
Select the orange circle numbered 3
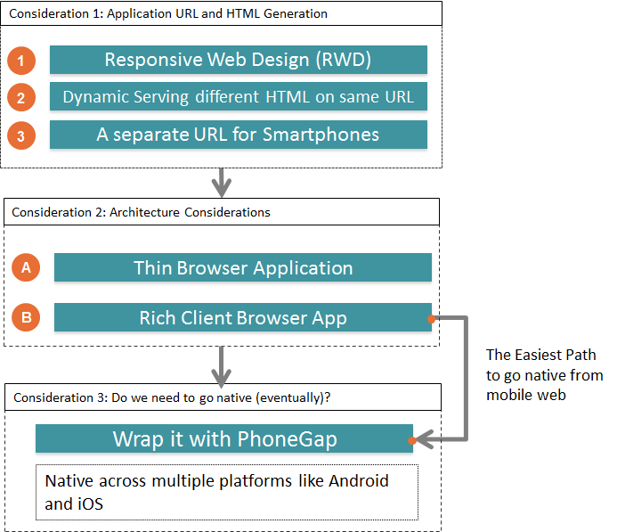click(21, 135)
